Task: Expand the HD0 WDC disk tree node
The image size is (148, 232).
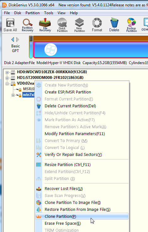Action: point(7,72)
